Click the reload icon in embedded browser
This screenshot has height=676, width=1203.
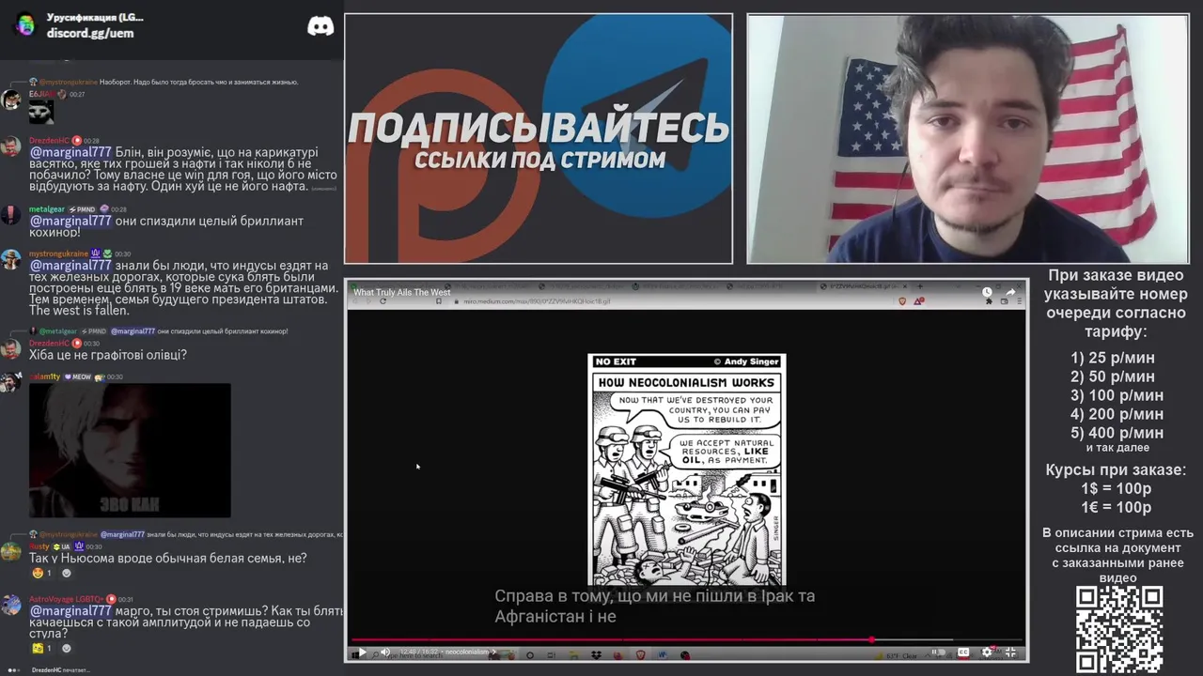[x=383, y=301]
